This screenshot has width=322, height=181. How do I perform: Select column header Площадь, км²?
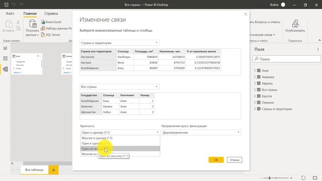[x=146, y=51]
